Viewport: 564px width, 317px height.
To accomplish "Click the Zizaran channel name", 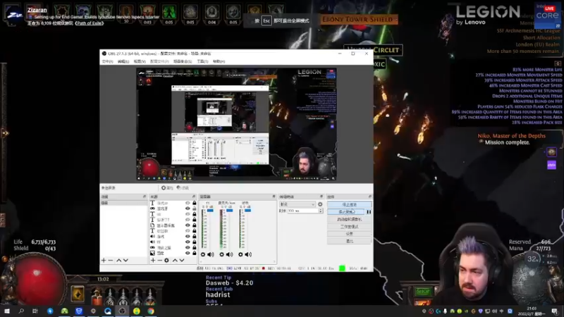I will tap(37, 10).
